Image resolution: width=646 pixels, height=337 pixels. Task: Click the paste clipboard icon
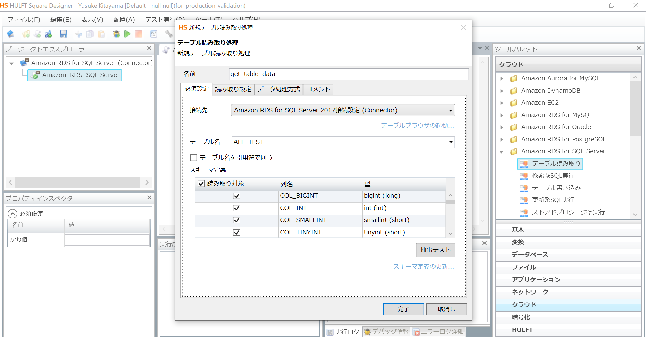pyautogui.click(x=101, y=34)
